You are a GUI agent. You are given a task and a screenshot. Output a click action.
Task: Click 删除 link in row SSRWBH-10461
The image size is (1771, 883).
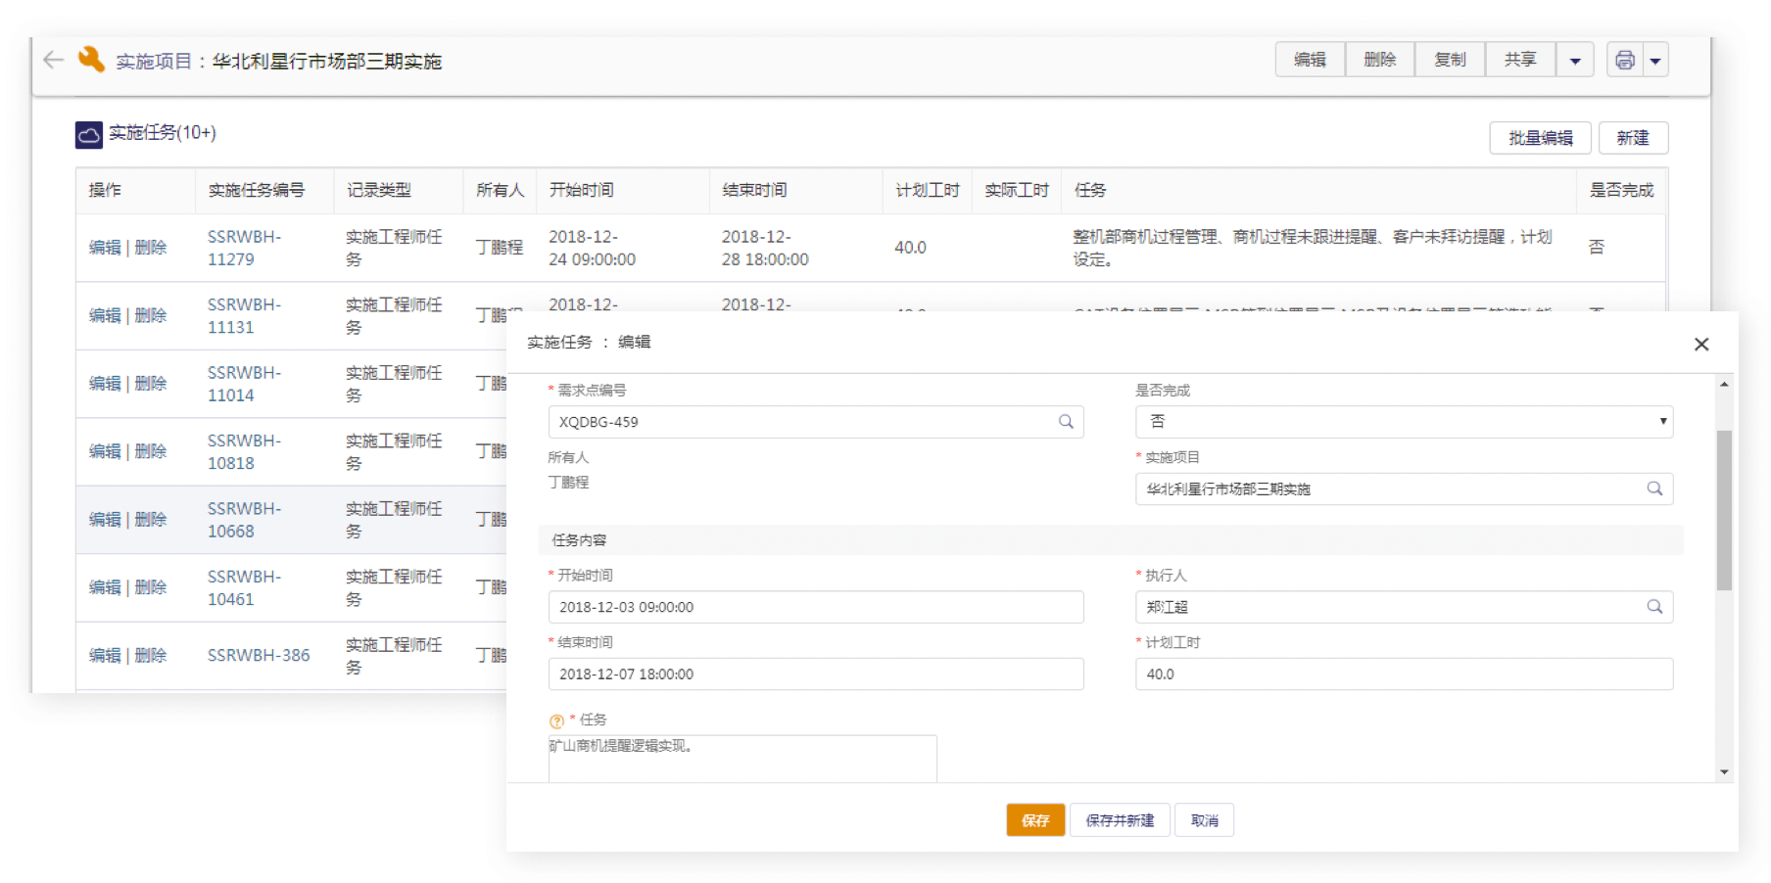pyautogui.click(x=151, y=587)
